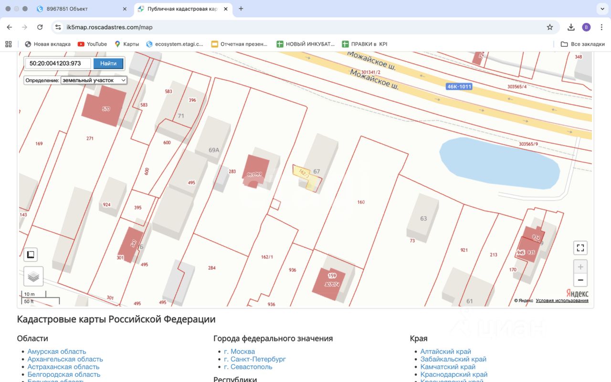
Task: Expand the tab search dropdown arrow
Action: [601, 9]
